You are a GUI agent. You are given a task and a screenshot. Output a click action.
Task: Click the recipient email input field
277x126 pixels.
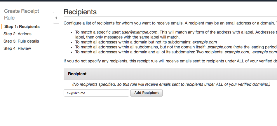coord(96,93)
